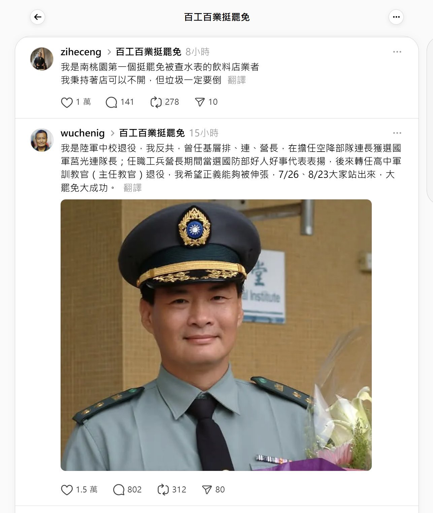Screen dimensions: 433x513
Task: Repost wuchenig's post showing 312
Action: [x=171, y=490]
